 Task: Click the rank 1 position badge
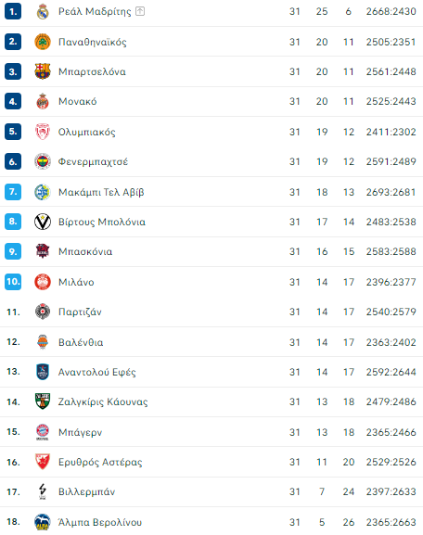13,12
